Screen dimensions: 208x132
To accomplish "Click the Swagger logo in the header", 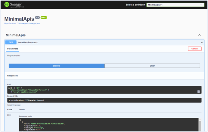I will pyautogui.click(x=13, y=5).
